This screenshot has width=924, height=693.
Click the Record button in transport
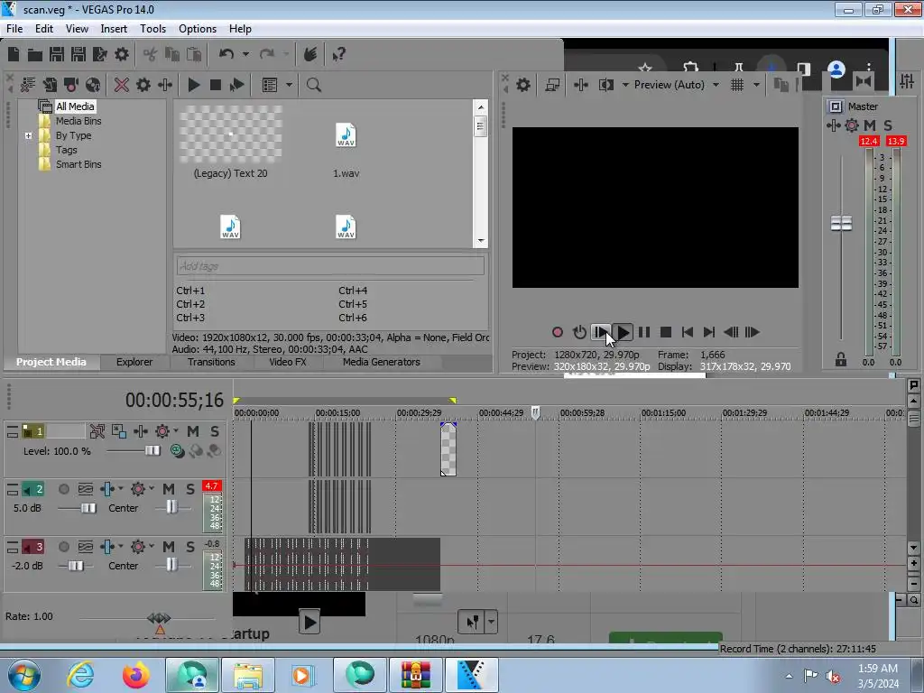click(x=558, y=332)
